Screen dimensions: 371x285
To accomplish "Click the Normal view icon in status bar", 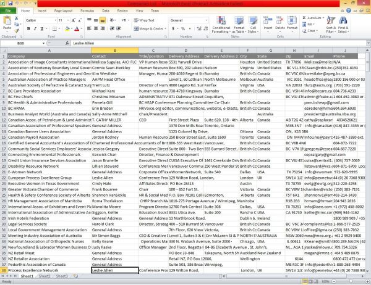I will (x=305, y=281).
